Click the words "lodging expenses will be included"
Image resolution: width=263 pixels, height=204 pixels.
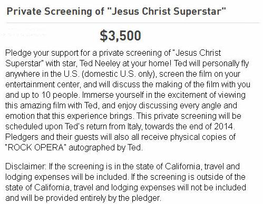coord(66,177)
